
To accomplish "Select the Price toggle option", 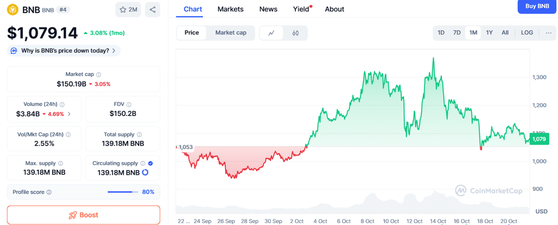I will point(192,33).
